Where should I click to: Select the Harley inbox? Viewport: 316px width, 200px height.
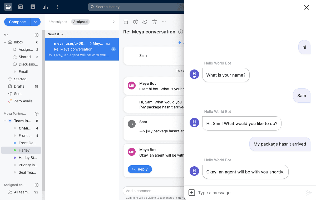pos(21,150)
